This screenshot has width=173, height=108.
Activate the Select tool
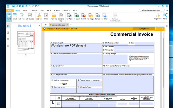(15, 17)
